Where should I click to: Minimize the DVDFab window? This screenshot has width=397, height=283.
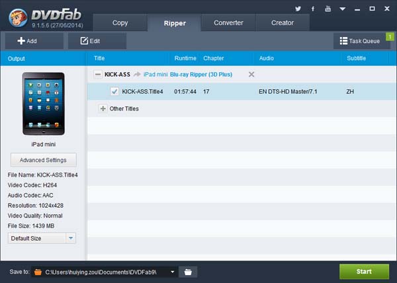pyautogui.click(x=357, y=9)
